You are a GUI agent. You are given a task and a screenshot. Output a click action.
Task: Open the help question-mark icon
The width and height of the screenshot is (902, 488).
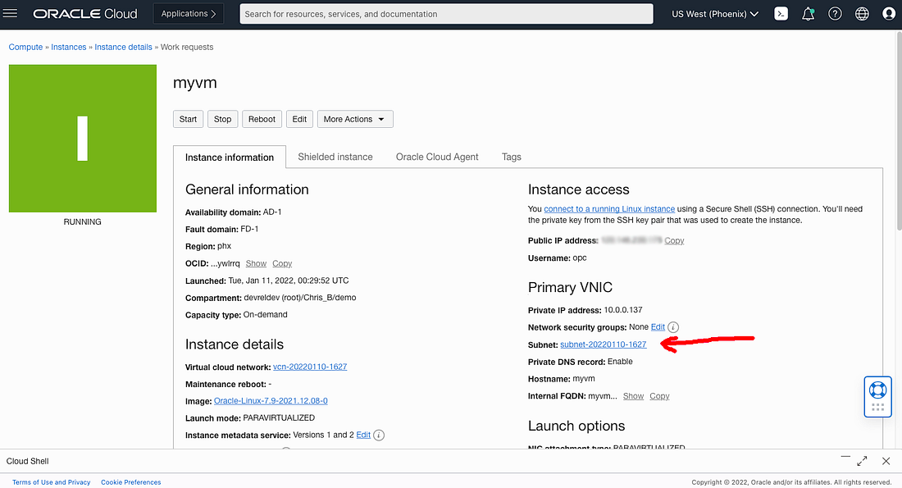[835, 13]
